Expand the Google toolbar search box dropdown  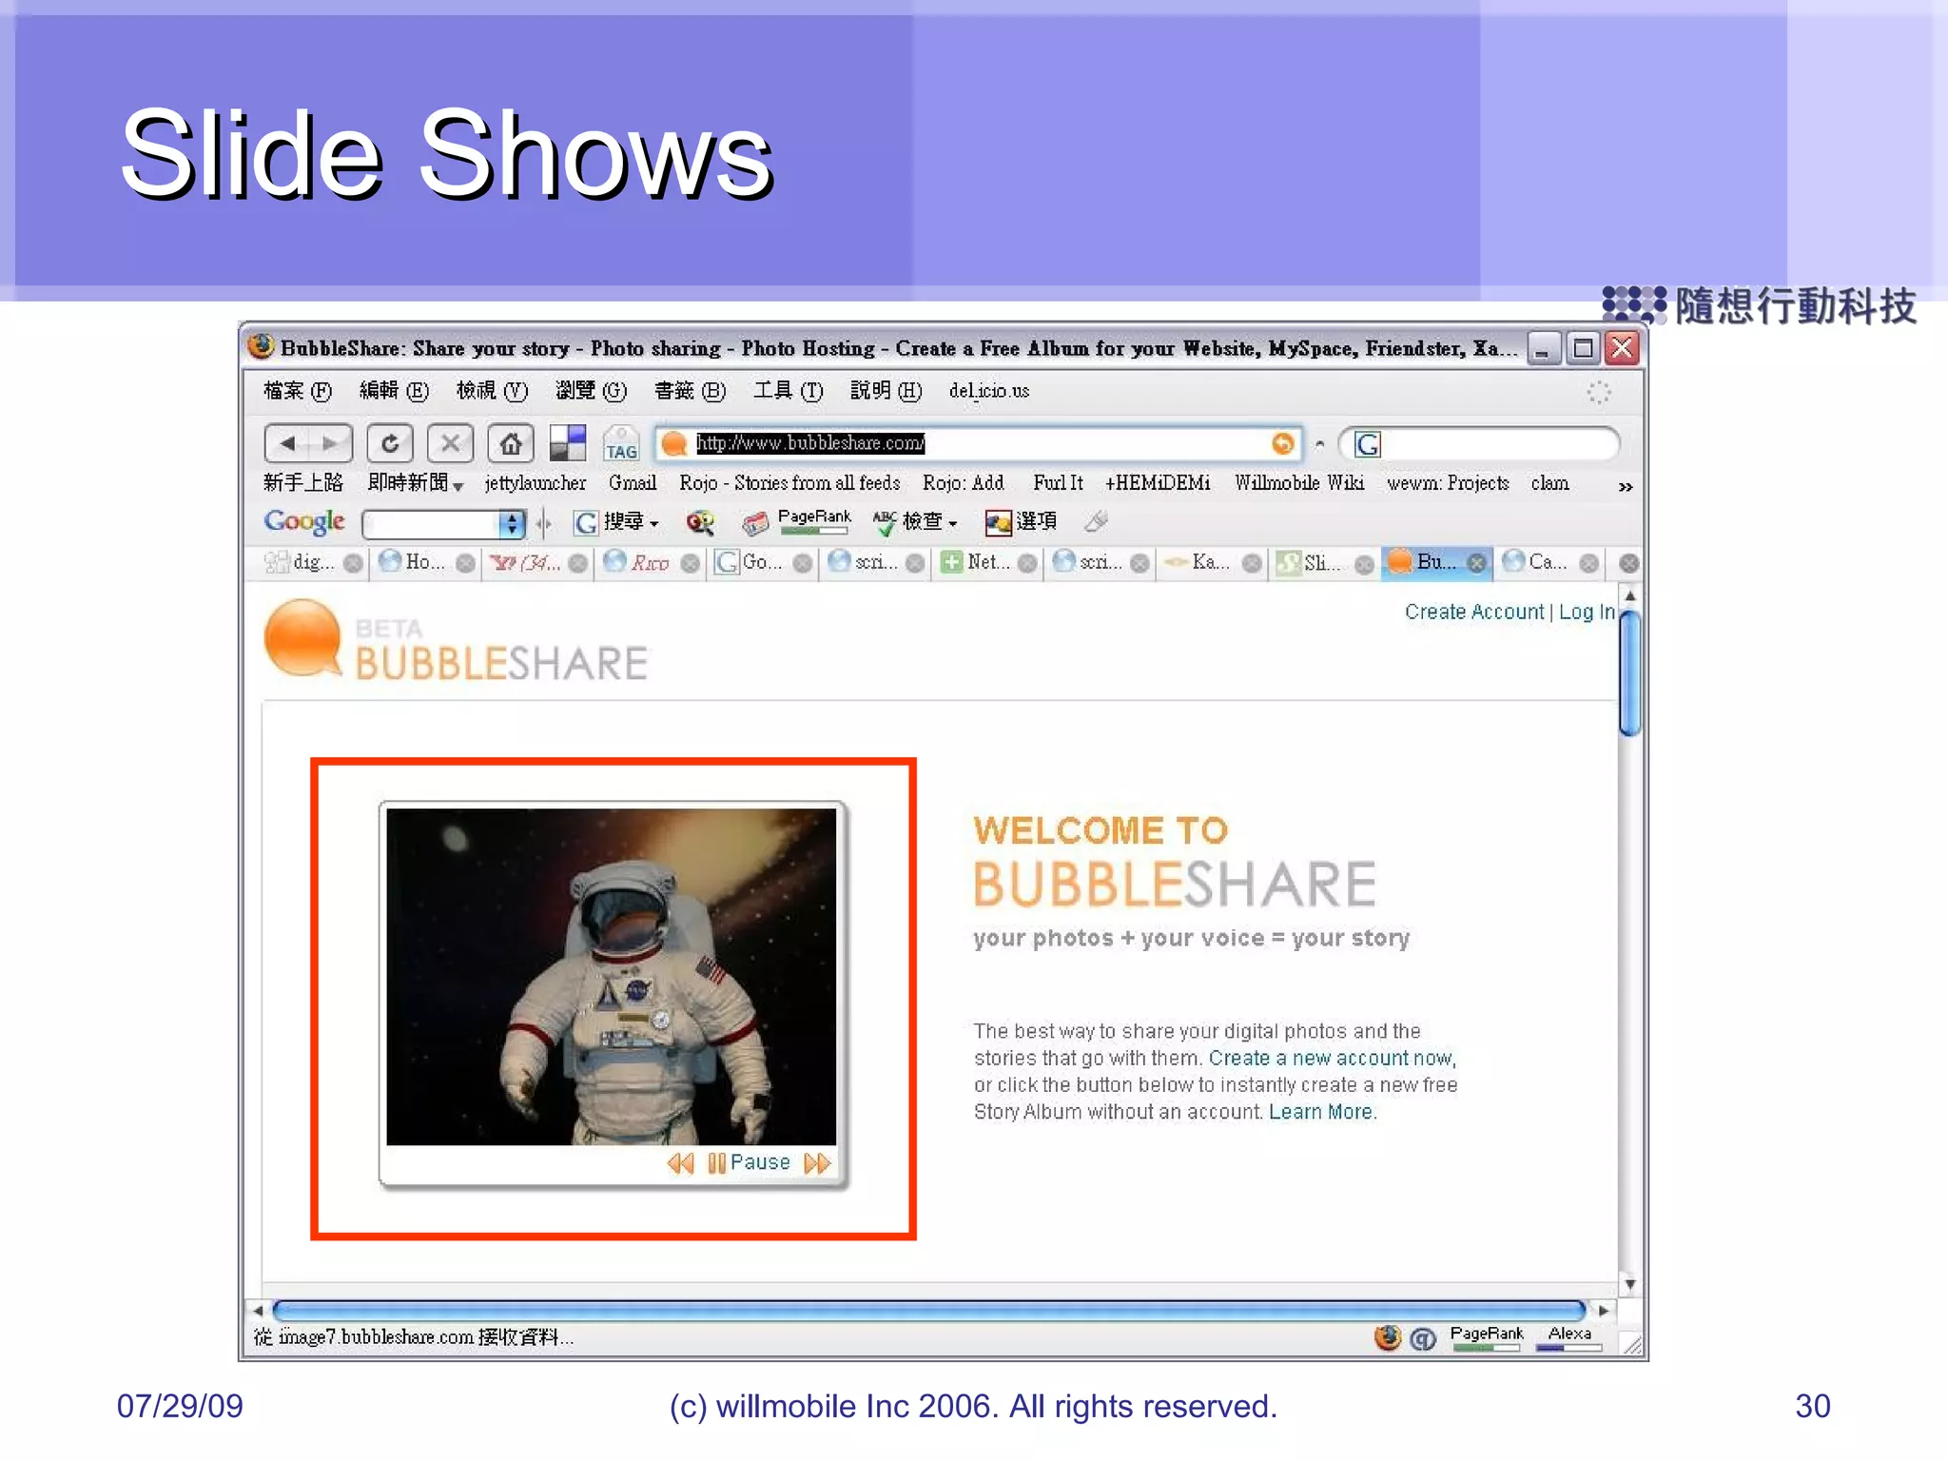tap(512, 523)
